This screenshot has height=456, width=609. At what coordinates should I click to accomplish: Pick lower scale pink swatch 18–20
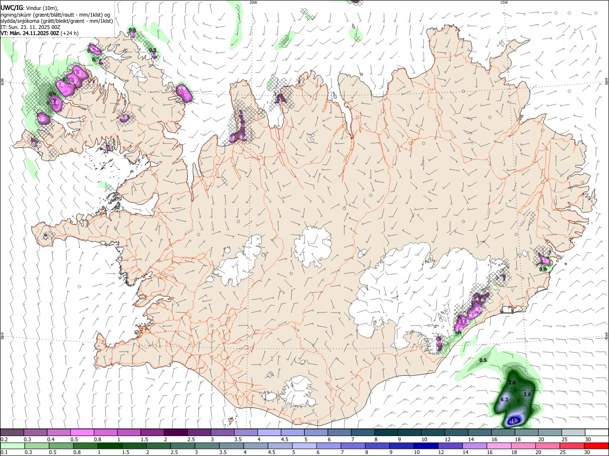[523, 446]
